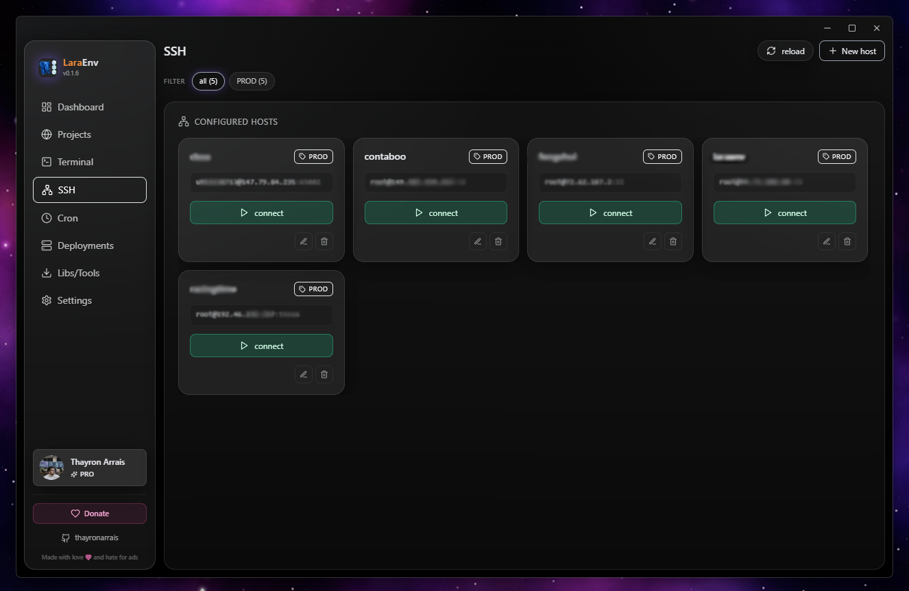The image size is (909, 591).
Task: Click the address field showing 147.79.84.235
Action: 261,182
